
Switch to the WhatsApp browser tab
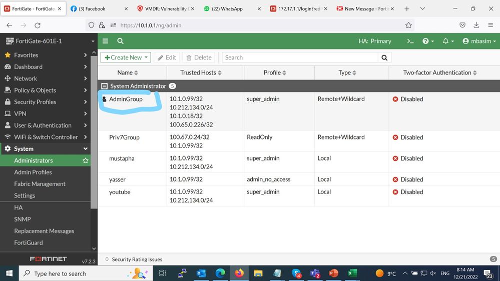(x=228, y=8)
